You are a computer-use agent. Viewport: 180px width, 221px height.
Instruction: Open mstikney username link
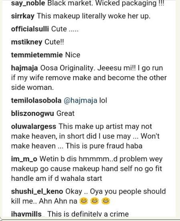coord(26,42)
